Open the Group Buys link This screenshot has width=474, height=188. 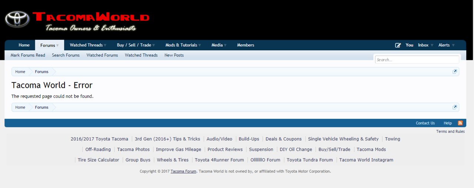click(138, 160)
